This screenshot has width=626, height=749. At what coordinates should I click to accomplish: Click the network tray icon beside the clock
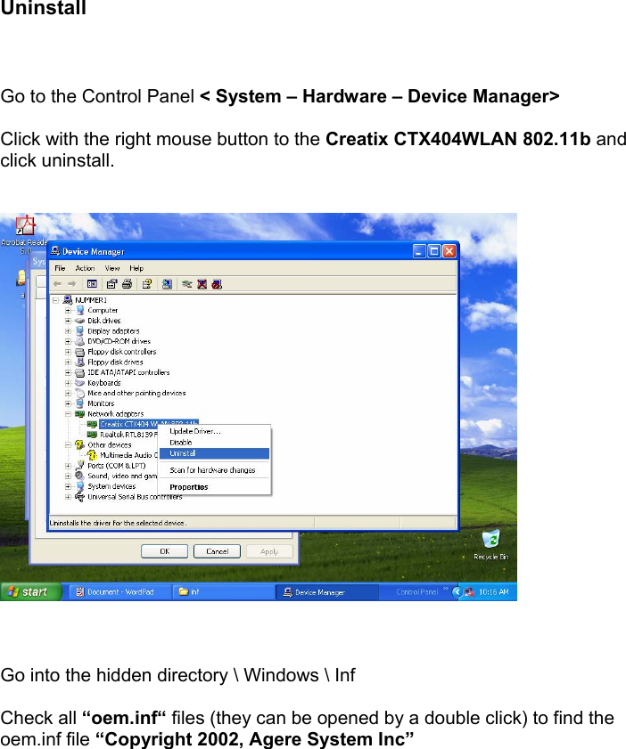point(470,592)
